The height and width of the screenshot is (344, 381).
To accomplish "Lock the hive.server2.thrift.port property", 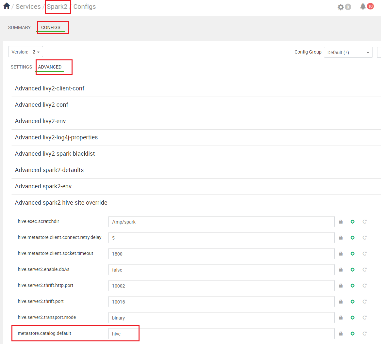I will [341, 302].
